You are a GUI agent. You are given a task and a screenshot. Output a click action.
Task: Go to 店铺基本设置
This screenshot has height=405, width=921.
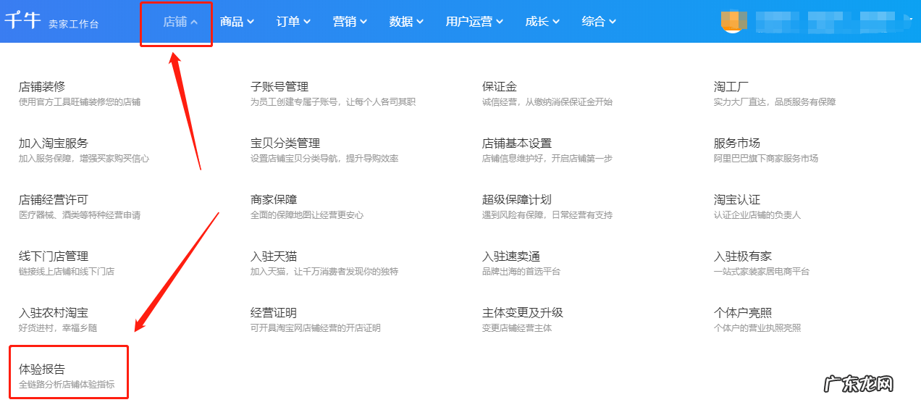(x=517, y=143)
